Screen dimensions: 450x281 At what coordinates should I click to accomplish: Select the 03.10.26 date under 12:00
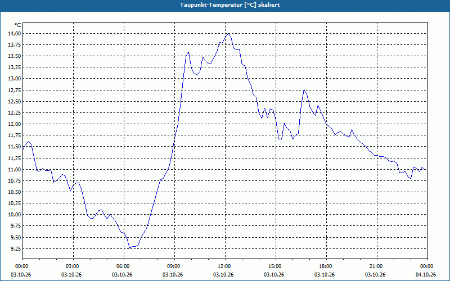click(223, 275)
